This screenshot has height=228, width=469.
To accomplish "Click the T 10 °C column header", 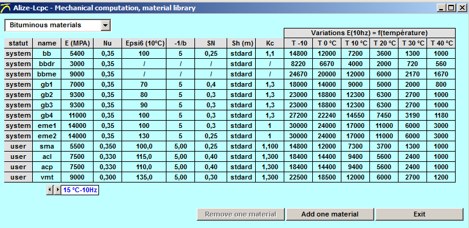I will click(356, 43).
